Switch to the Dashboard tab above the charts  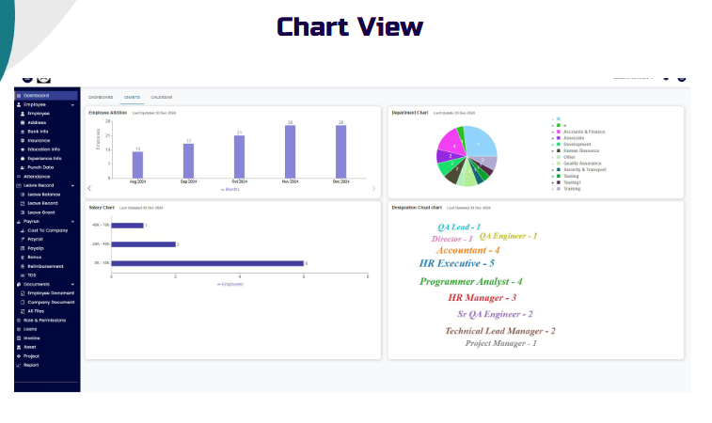coord(101,97)
